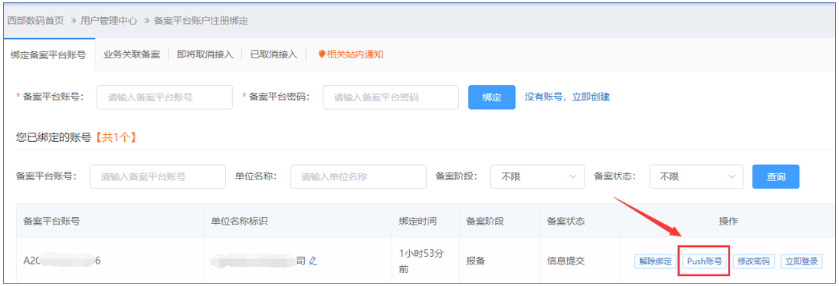Click the 立即登录 button
The height and width of the screenshot is (286, 839).
pos(801,261)
